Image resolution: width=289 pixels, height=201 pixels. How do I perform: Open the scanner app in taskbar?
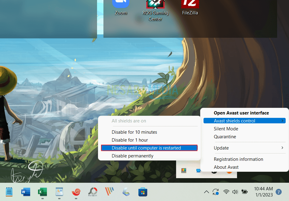tap(126, 192)
